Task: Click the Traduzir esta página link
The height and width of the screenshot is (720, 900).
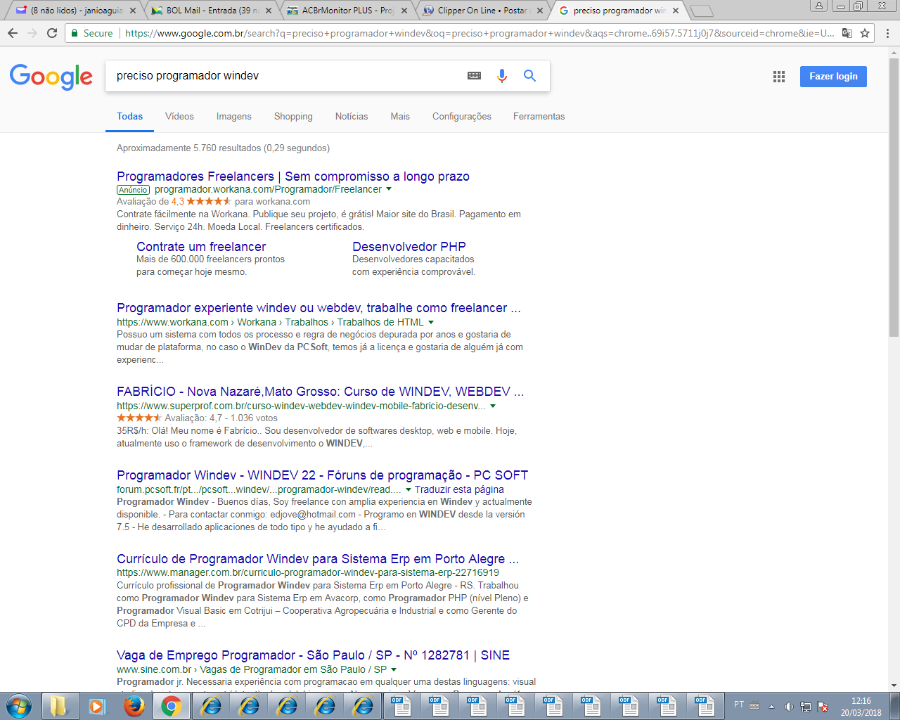Action: (459, 489)
